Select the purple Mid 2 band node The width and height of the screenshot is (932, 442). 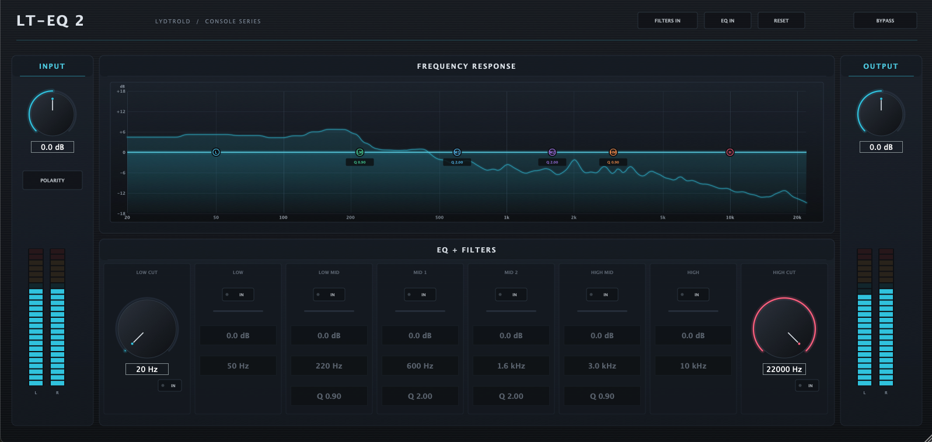[552, 152]
